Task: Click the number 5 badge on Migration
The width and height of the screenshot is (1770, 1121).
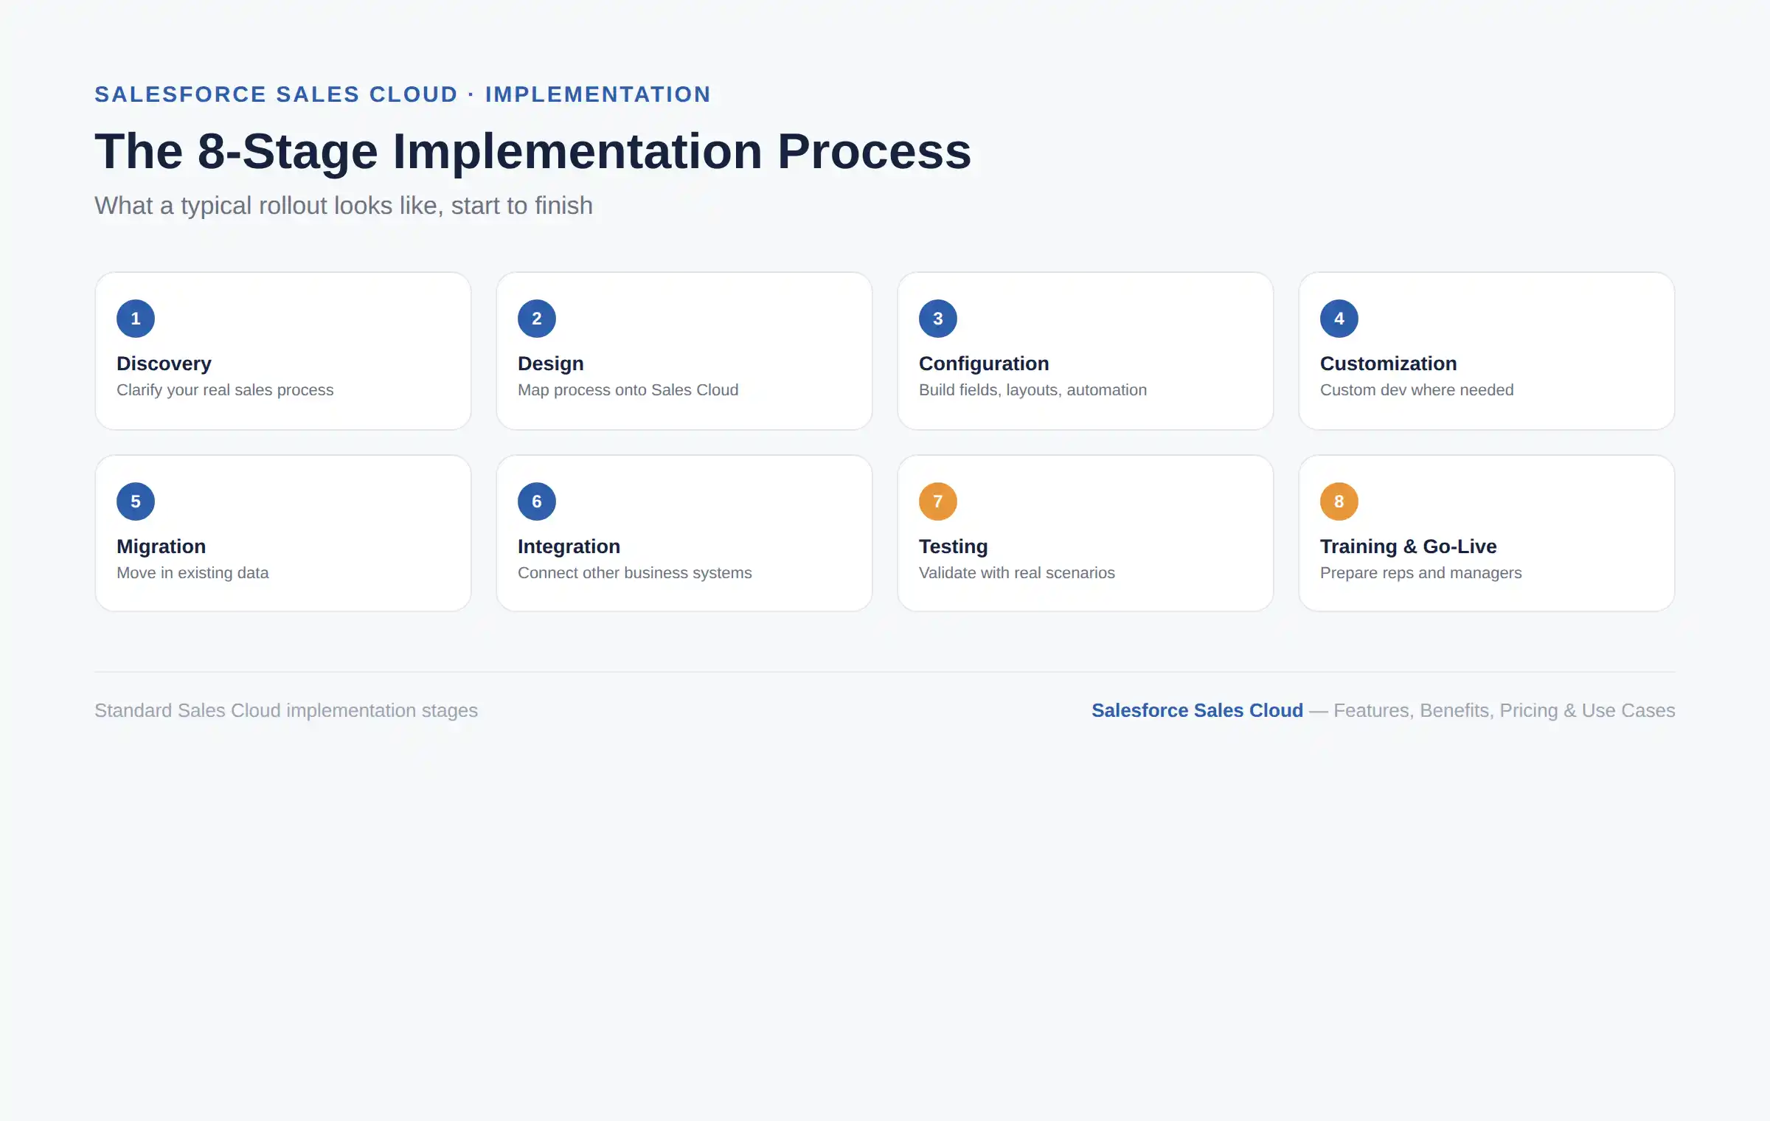Action: click(136, 502)
